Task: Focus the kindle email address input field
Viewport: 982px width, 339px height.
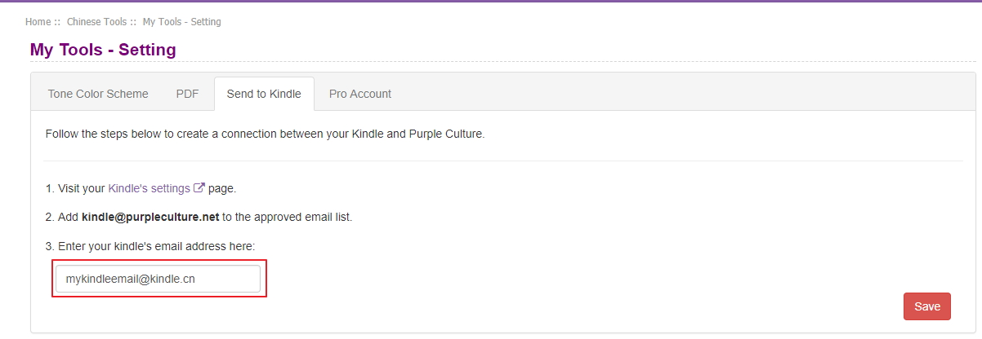Action: 158,279
